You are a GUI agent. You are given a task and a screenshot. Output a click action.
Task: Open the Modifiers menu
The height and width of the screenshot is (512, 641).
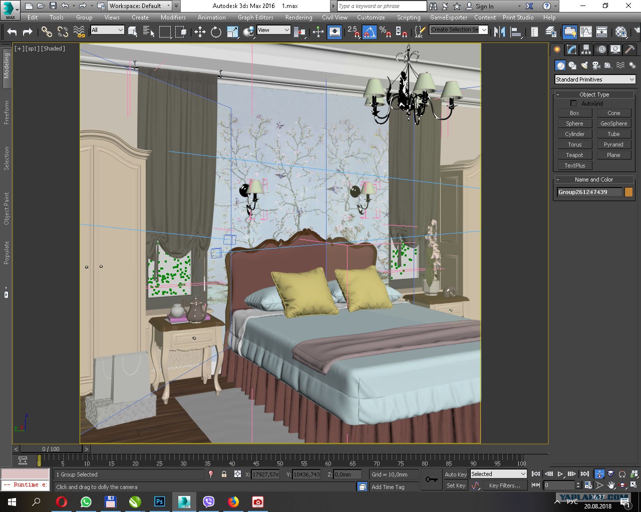pos(173,17)
